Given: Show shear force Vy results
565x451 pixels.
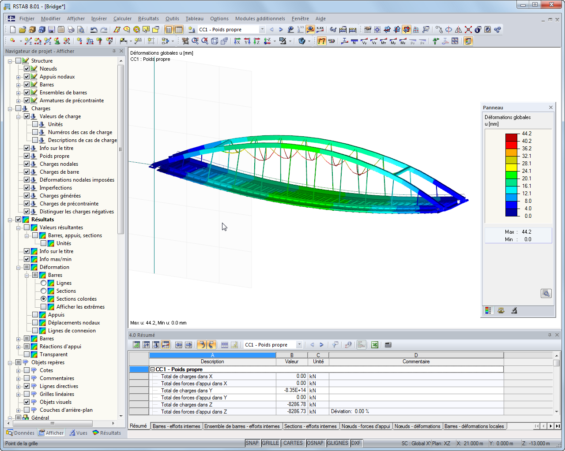Looking at the screenshot, I should pos(364,41).
